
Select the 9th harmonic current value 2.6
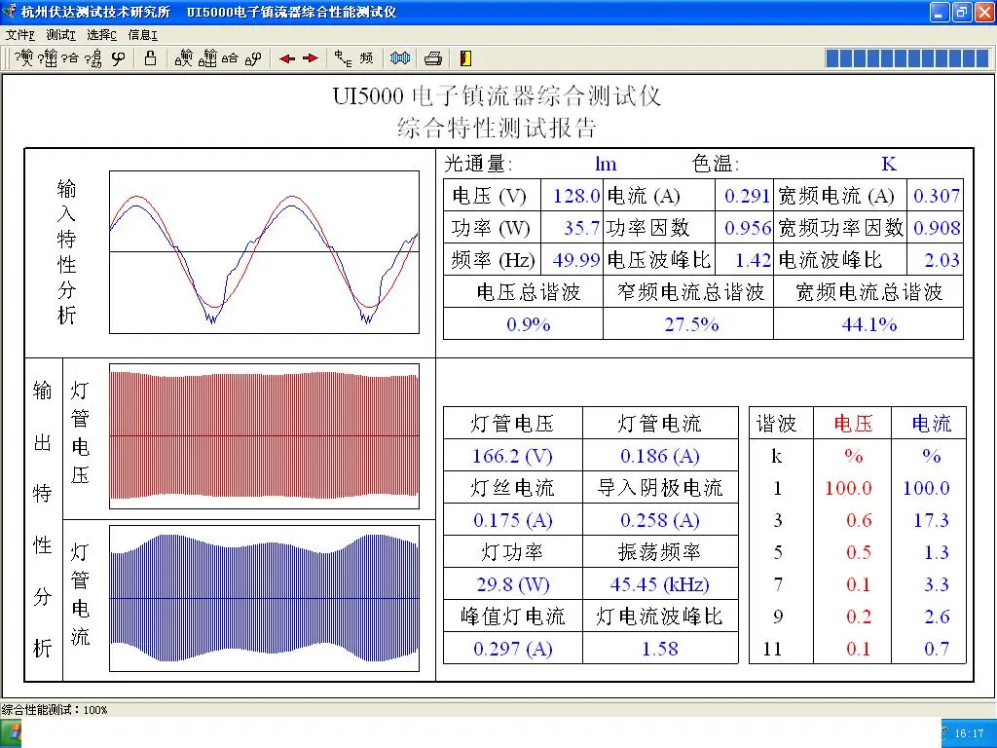pos(937,617)
